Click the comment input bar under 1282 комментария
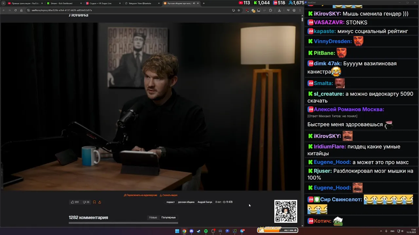This screenshot has width=419, height=235. point(123,223)
